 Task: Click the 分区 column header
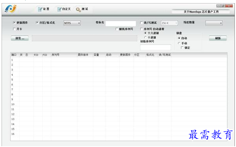point(139,55)
